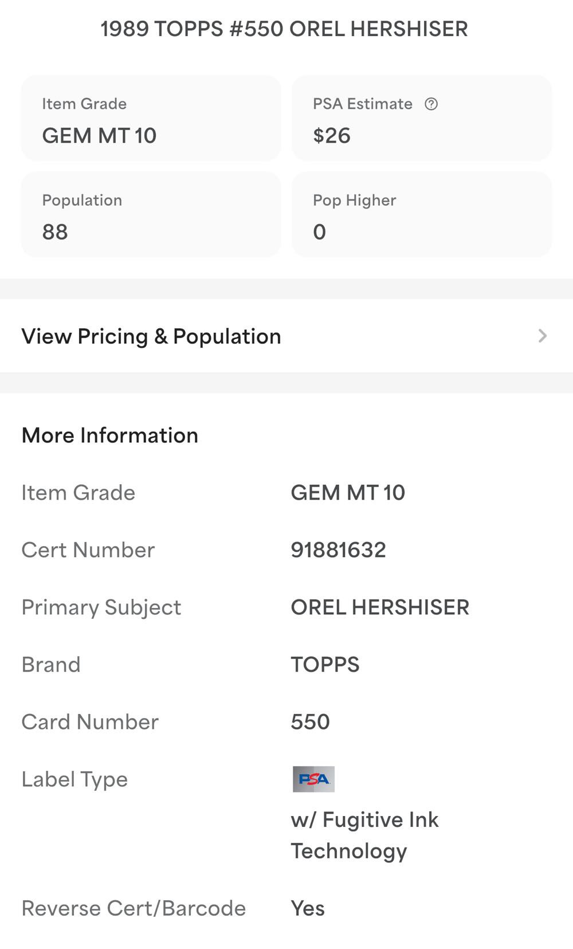
Task: Tap the Population 88 card
Action: 151,215
